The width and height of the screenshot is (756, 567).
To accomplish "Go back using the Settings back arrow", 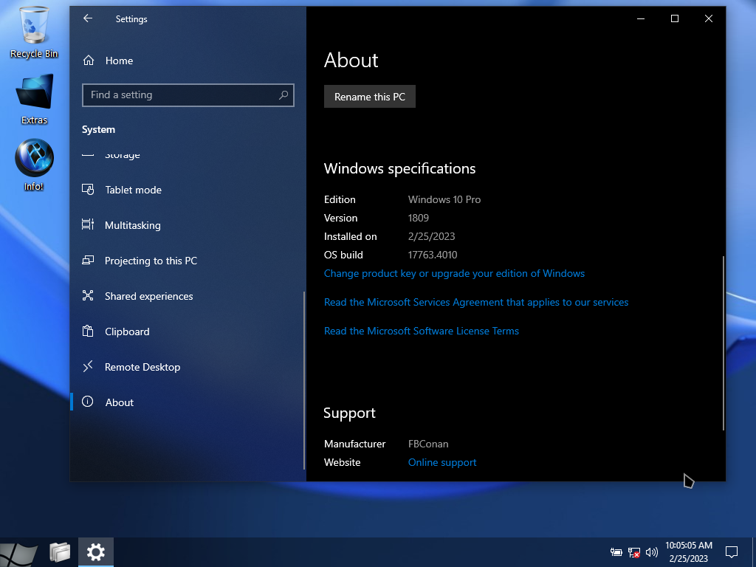I will pyautogui.click(x=88, y=18).
